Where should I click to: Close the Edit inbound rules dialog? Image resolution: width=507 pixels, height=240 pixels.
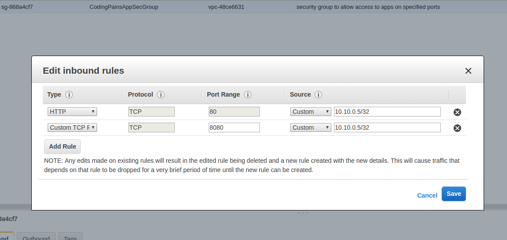[468, 71]
